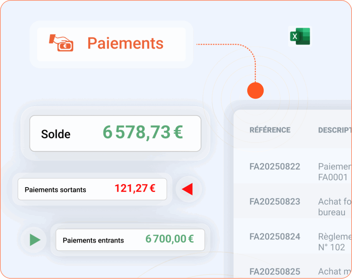Screen dimensions: 352x279
Task: Select reference FA20250823 row
Action: [275, 201]
